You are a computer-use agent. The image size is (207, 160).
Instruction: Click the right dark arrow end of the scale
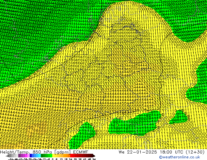coord(94,156)
